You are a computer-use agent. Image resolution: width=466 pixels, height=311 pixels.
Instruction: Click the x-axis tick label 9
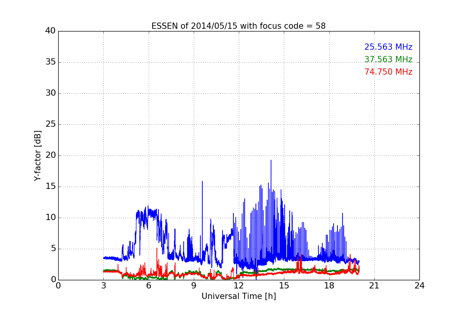point(194,285)
